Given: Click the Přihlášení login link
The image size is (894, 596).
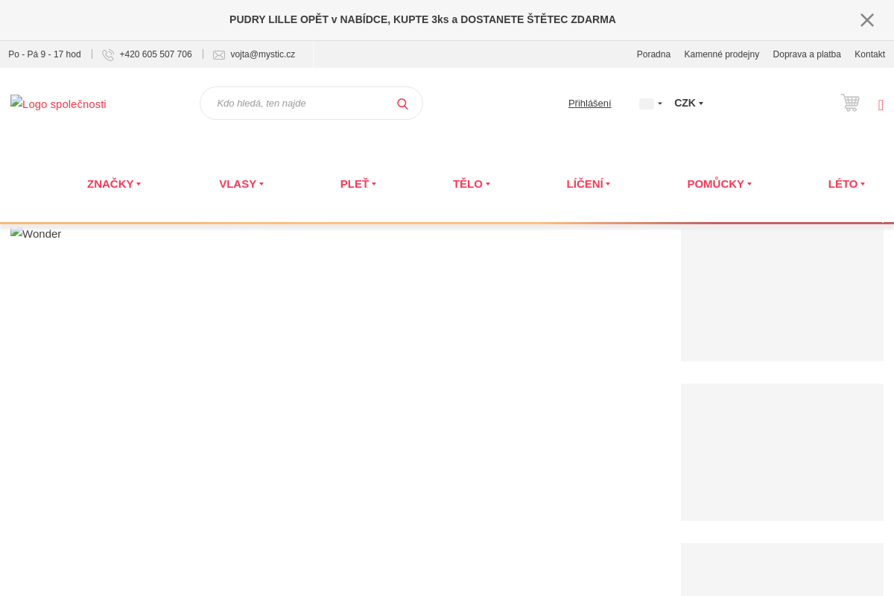Looking at the screenshot, I should (x=589, y=104).
